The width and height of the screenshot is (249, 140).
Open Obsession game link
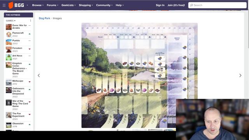click(x=18, y=124)
